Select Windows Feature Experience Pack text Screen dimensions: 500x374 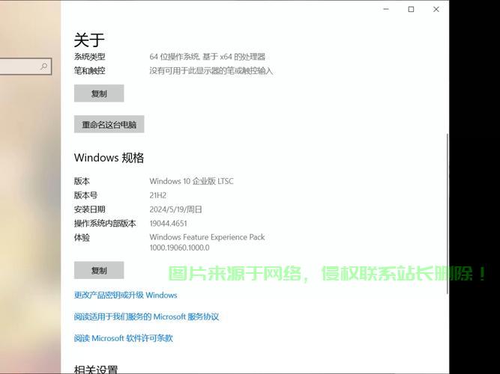[x=207, y=237]
